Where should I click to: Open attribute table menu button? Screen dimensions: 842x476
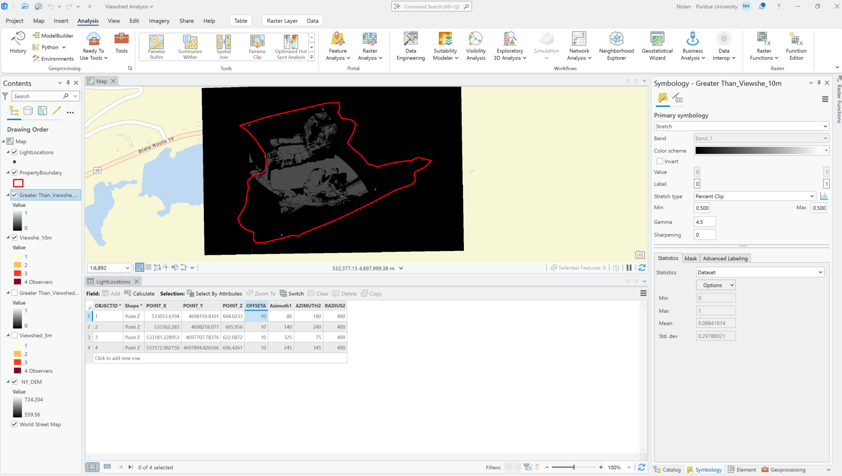[x=643, y=293]
